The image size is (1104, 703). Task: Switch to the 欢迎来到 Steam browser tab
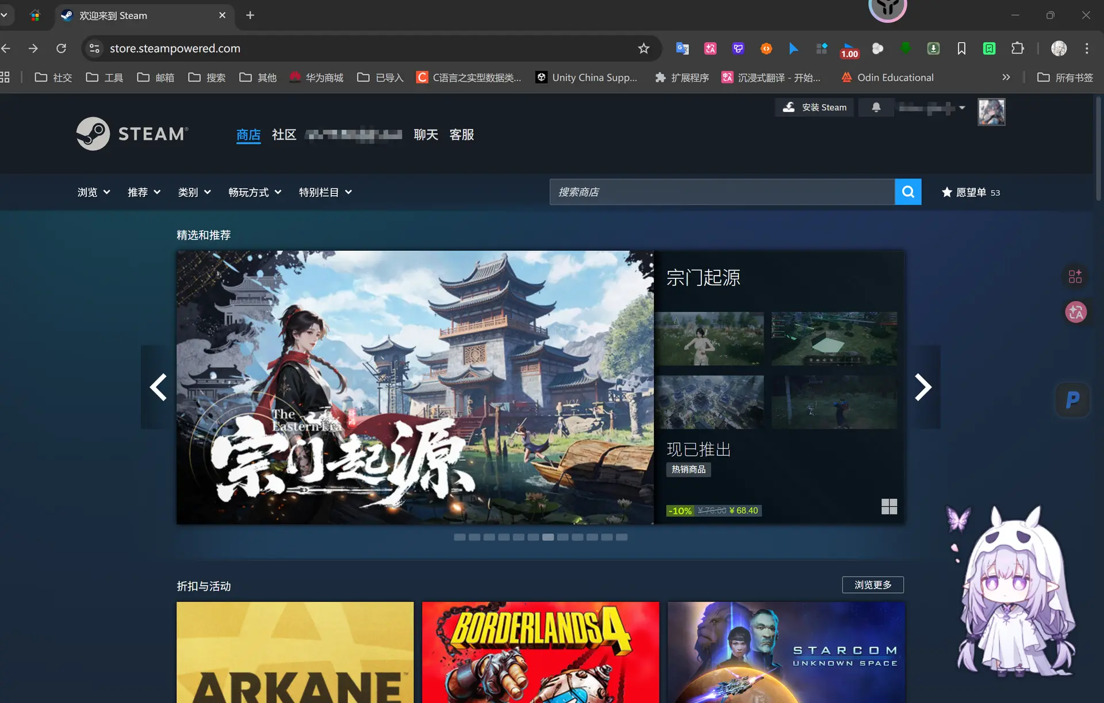point(144,16)
